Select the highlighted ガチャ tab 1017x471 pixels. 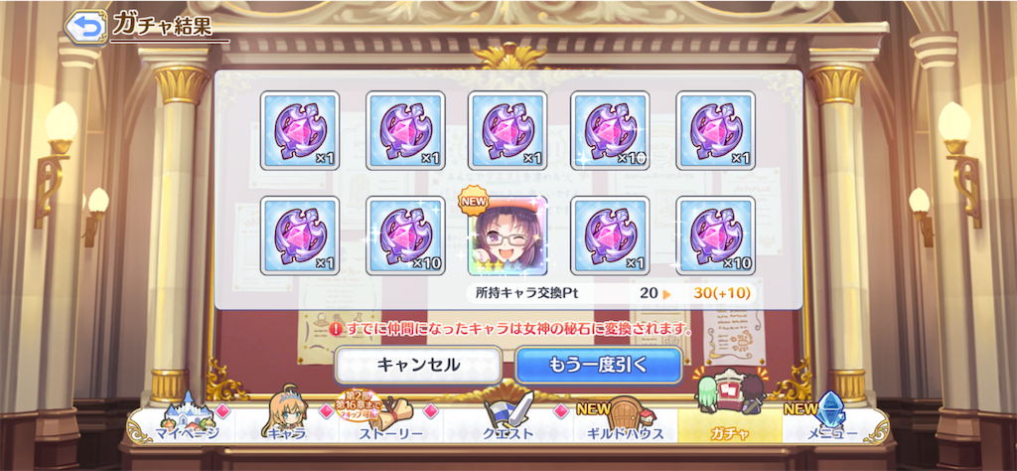pyautogui.click(x=730, y=419)
